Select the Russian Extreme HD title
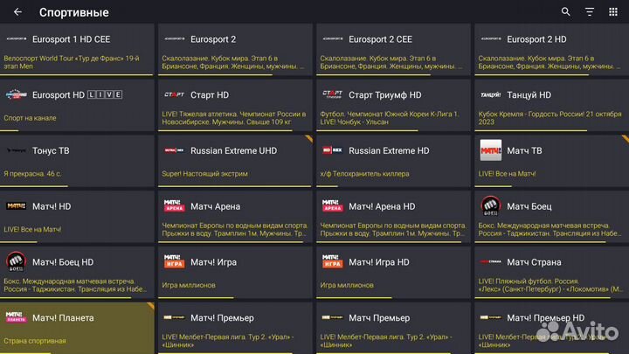The width and height of the screenshot is (629, 354). click(x=389, y=150)
